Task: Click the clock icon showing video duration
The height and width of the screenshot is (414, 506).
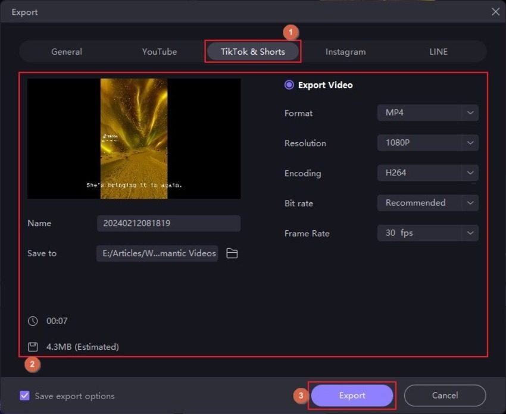Action: [33, 321]
